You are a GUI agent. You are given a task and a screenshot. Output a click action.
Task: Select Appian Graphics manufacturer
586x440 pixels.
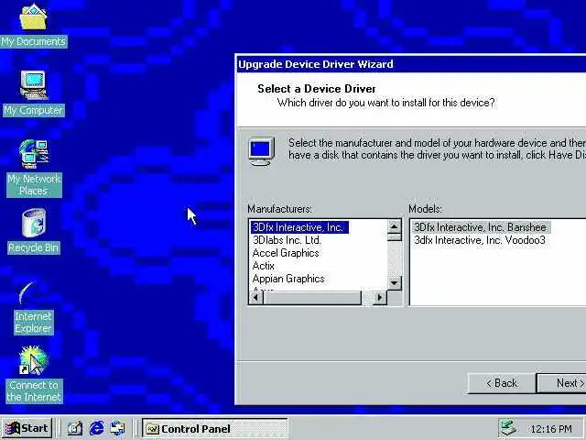288,279
